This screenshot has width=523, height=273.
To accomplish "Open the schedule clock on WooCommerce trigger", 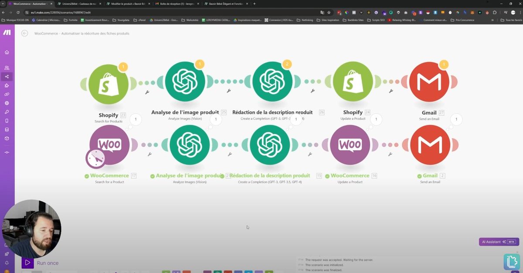I will coord(95,158).
